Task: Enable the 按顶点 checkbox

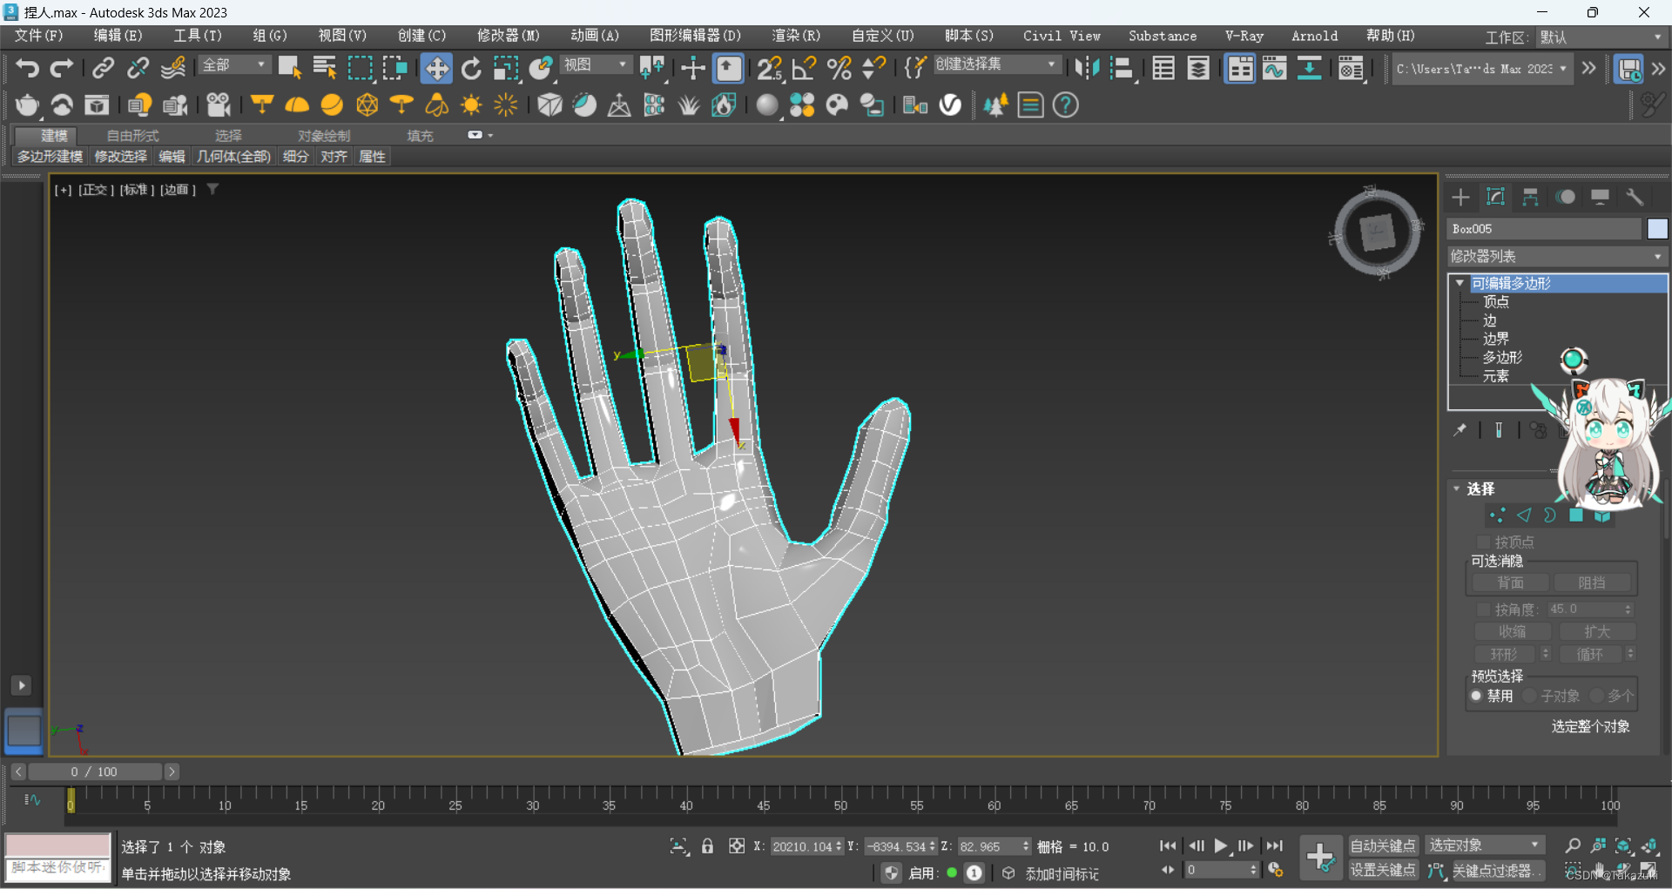Action: tap(1483, 542)
